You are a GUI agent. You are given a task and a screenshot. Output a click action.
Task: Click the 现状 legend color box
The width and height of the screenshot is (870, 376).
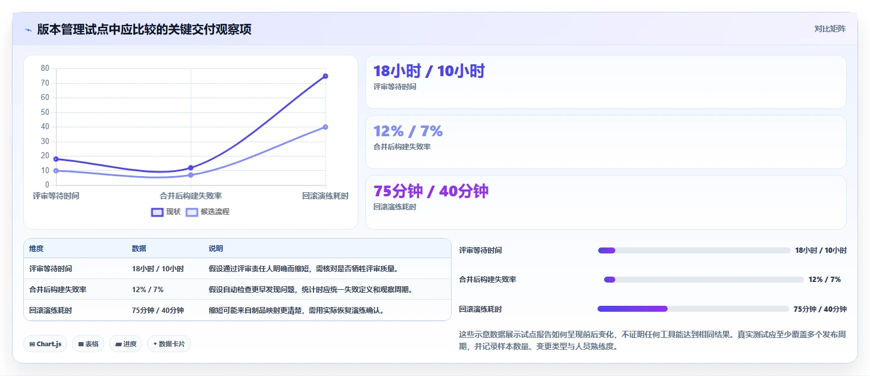[x=157, y=212]
